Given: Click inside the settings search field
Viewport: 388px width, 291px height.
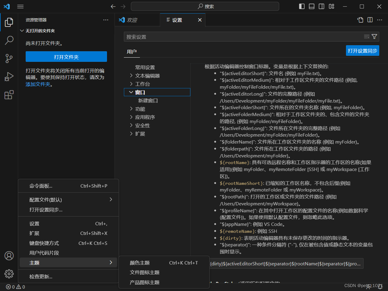Looking at the screenshot, I should [212, 36].
